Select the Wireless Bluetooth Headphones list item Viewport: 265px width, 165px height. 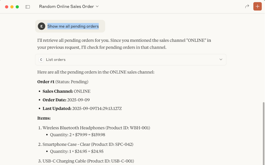pyautogui.click(x=96, y=128)
